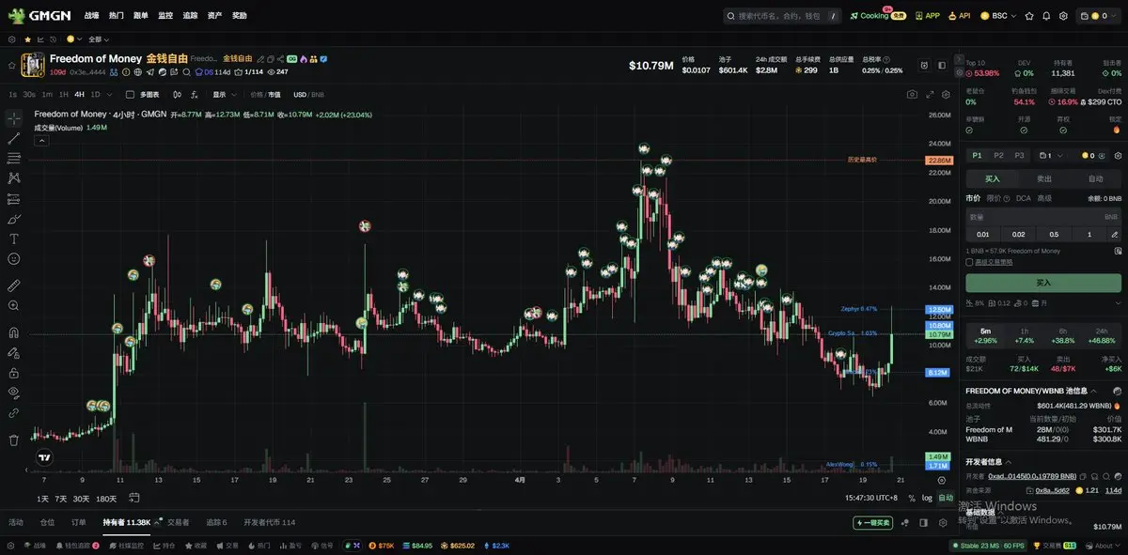The width and height of the screenshot is (1128, 555).
Task: Click the 一键买卖 button
Action: (871, 523)
